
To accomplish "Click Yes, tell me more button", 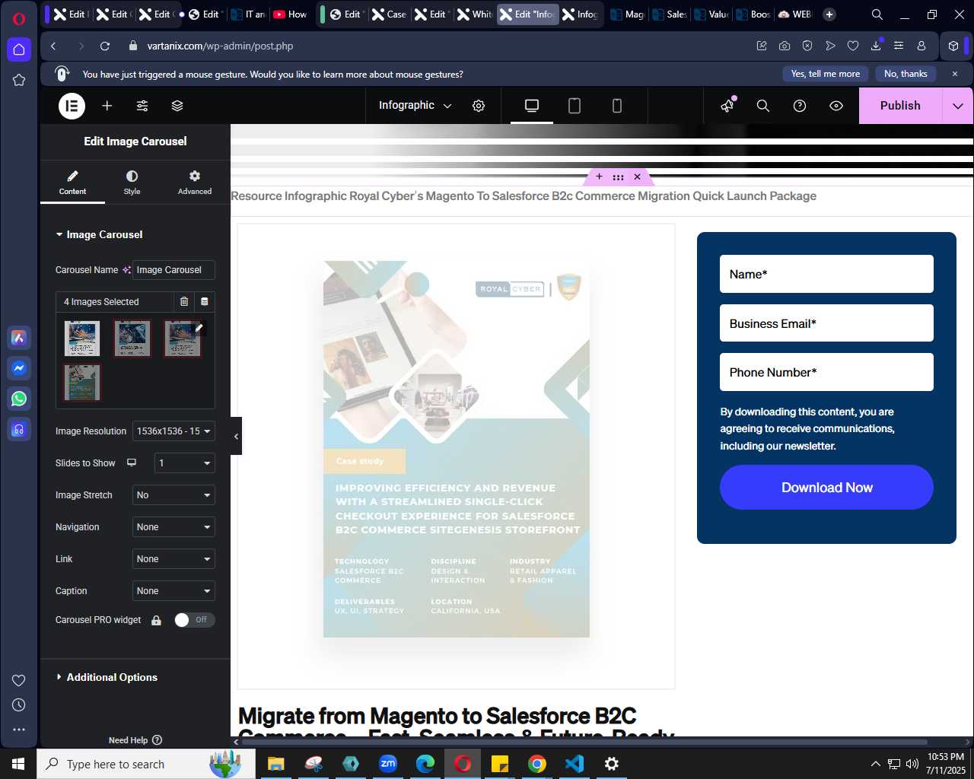I will [x=826, y=74].
